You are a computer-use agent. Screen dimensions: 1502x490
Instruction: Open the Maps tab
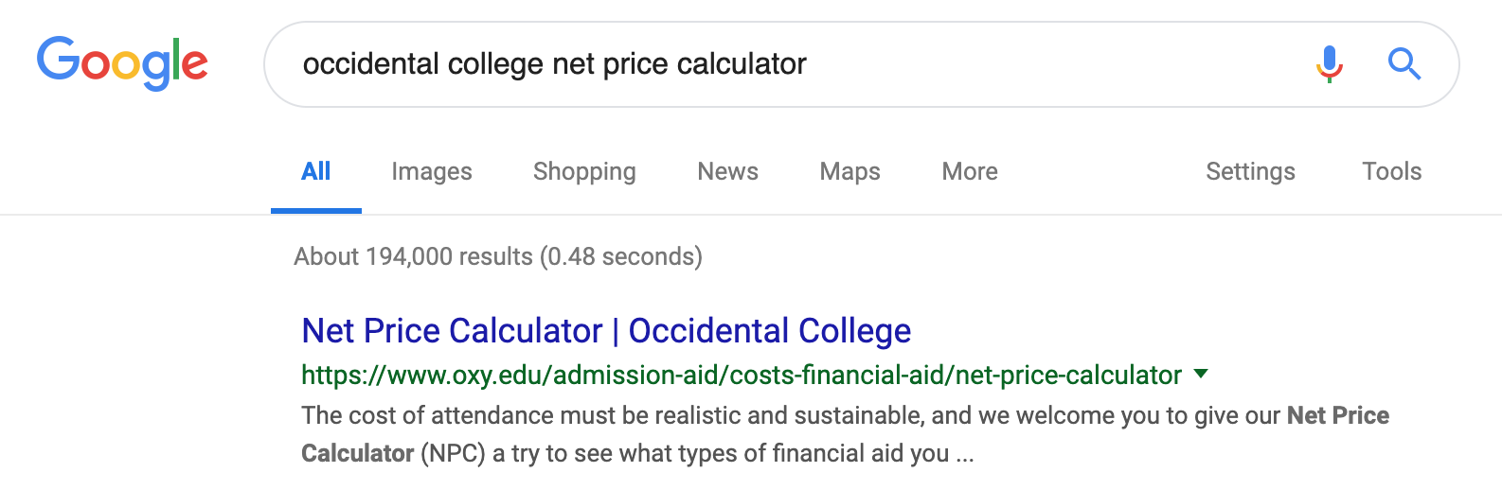(x=849, y=171)
